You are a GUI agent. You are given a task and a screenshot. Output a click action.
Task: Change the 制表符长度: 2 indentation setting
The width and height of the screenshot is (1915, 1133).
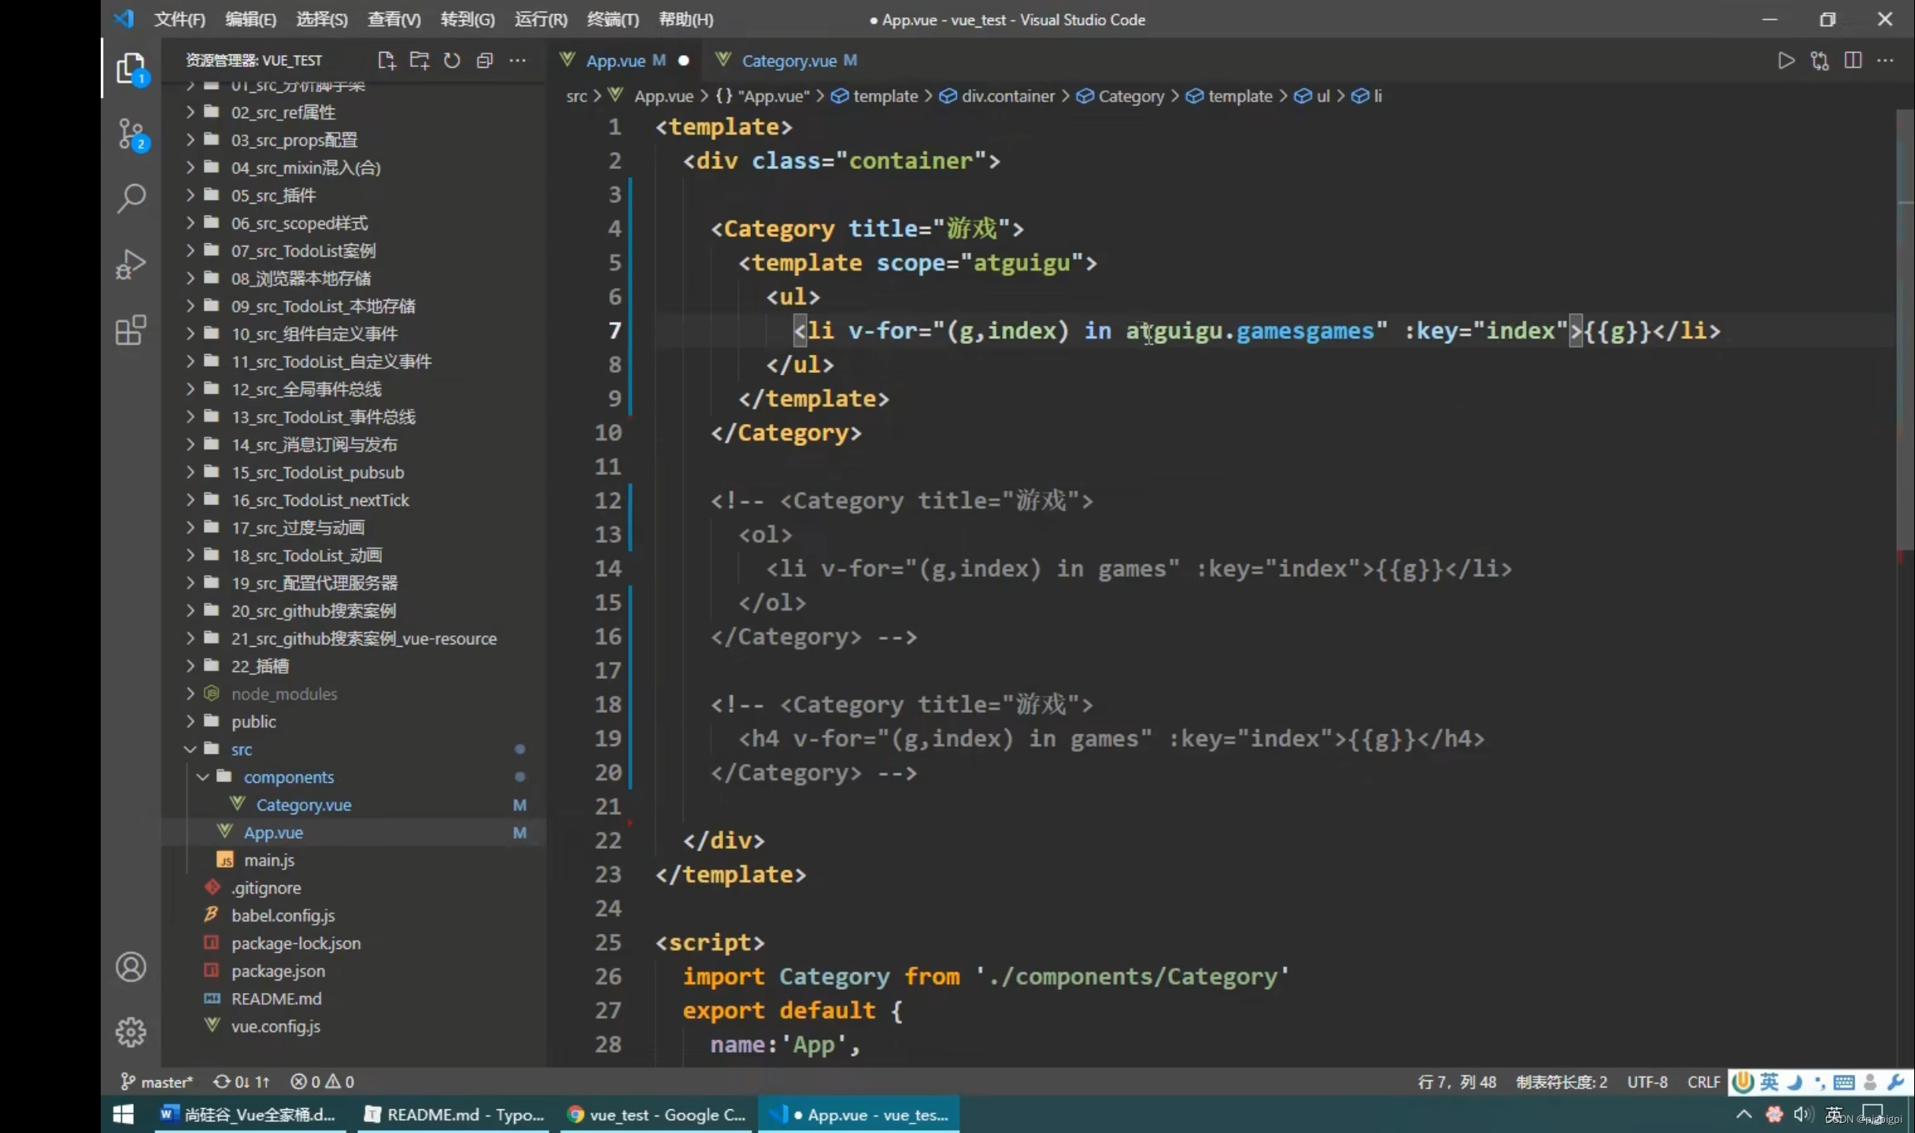click(1562, 1082)
